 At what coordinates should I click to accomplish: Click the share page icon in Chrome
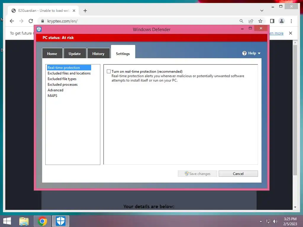[x=251, y=21]
